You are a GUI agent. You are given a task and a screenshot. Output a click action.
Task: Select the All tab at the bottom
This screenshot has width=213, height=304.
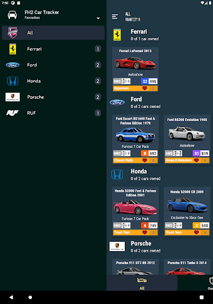pyautogui.click(x=142, y=283)
